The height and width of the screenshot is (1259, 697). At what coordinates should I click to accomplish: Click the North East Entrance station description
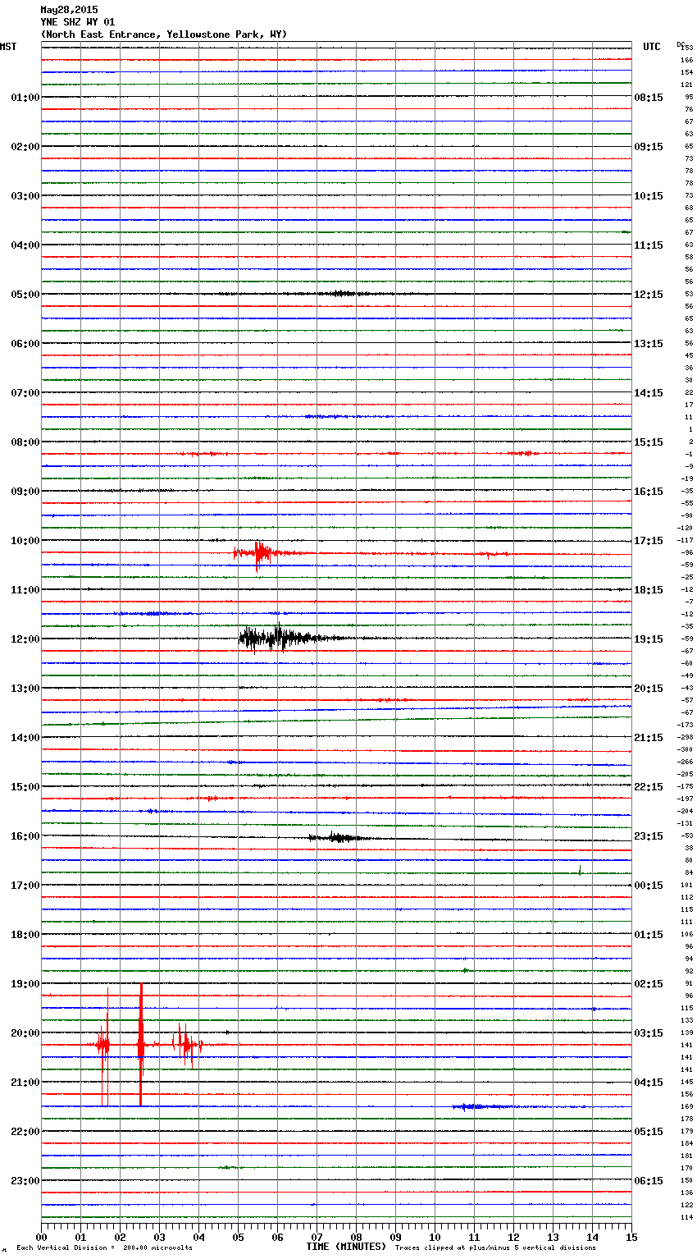(x=164, y=34)
